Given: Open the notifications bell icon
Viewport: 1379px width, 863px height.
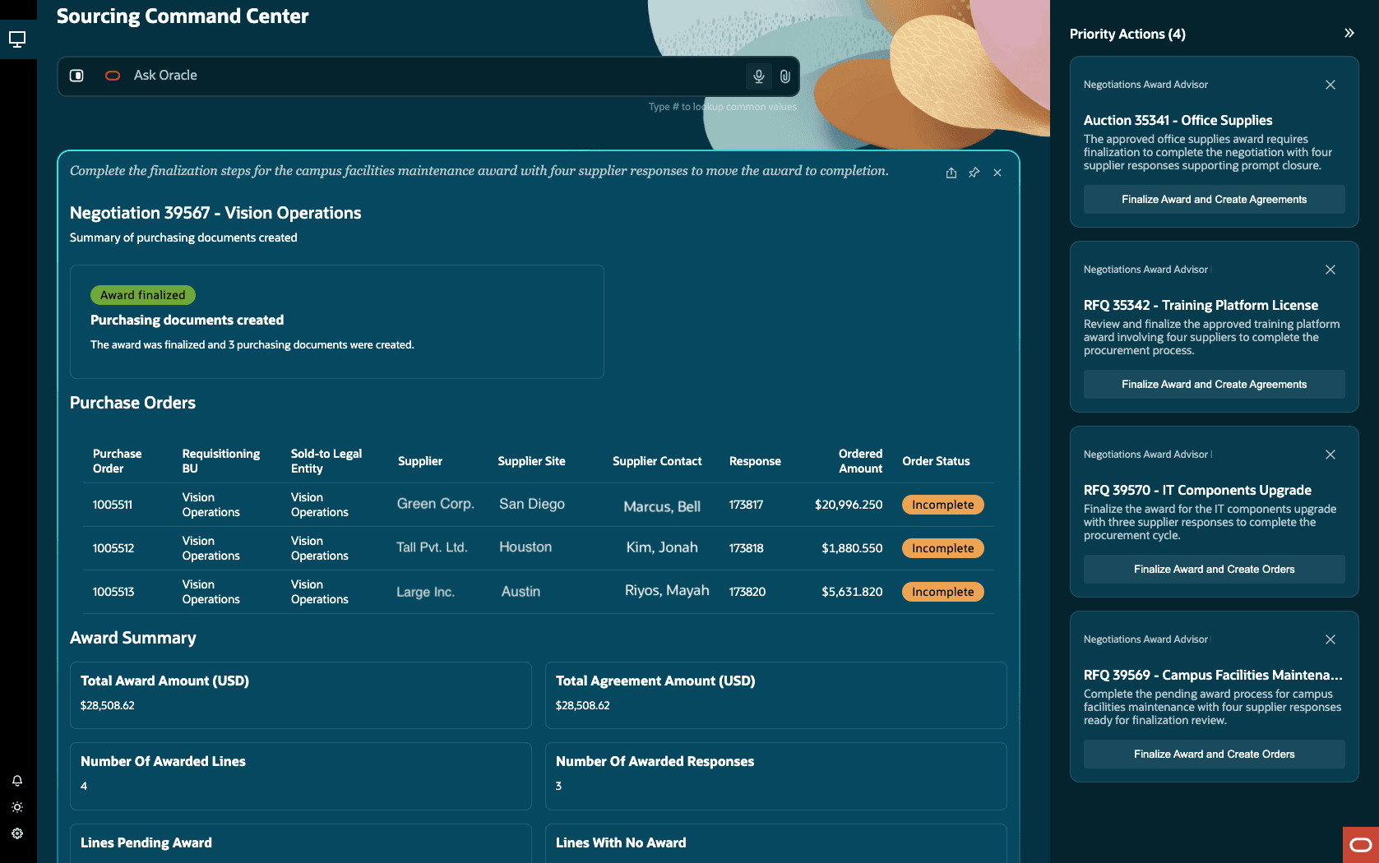Looking at the screenshot, I should tap(17, 781).
